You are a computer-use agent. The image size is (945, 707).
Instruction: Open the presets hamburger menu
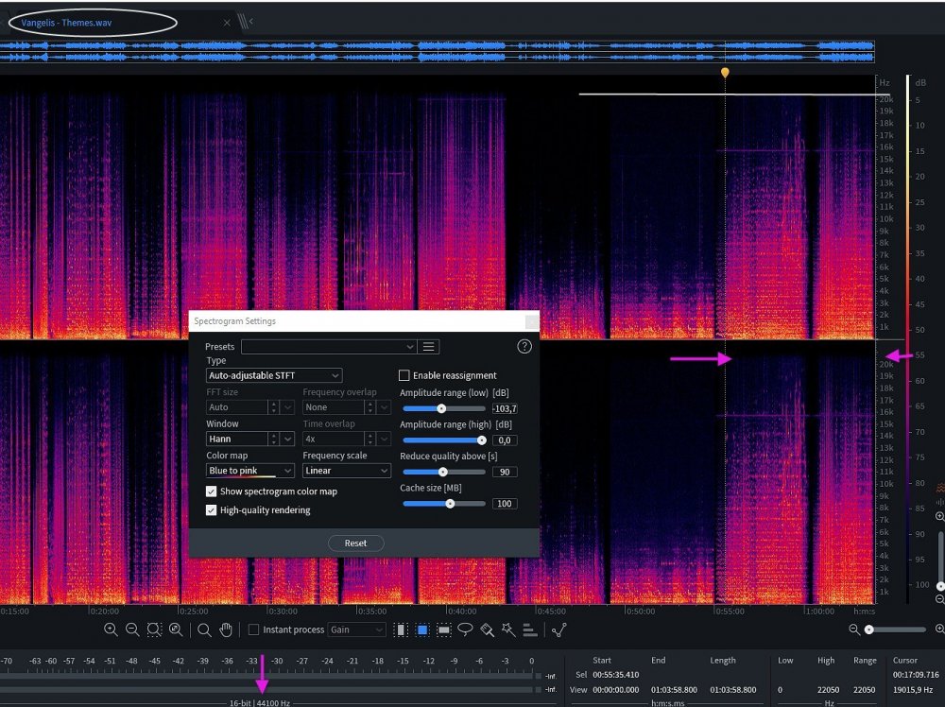click(x=428, y=347)
